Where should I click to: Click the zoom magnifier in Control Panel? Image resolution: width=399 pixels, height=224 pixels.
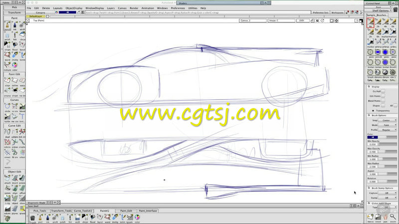tap(393, 218)
